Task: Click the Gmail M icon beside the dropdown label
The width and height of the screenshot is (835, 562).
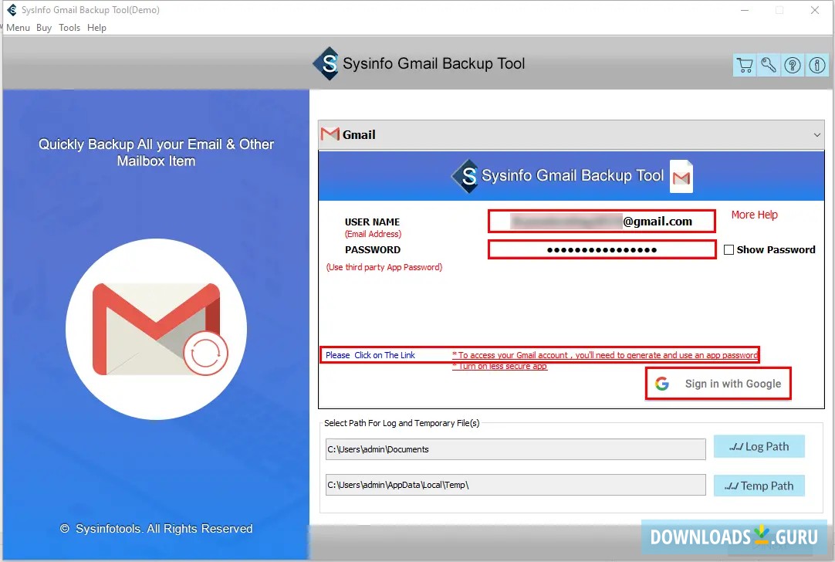Action: coord(330,134)
